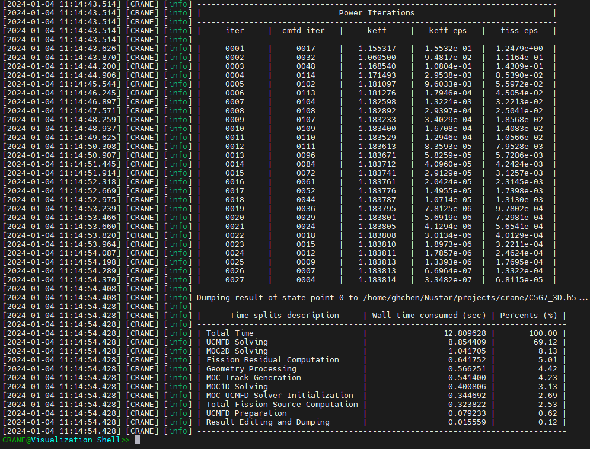
Task: Select 'Wall time consumed (sec)' header
Action: [x=429, y=316]
